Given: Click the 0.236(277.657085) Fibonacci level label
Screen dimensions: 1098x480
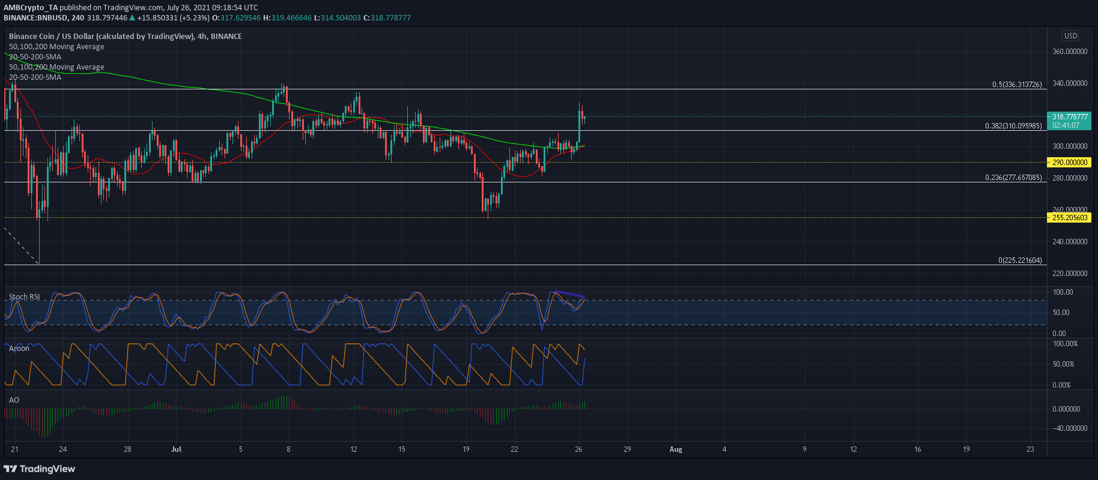Looking at the screenshot, I should coord(1013,178).
